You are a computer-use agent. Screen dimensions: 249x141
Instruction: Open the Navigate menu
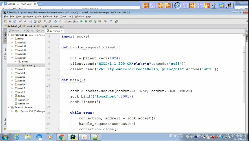28,16
